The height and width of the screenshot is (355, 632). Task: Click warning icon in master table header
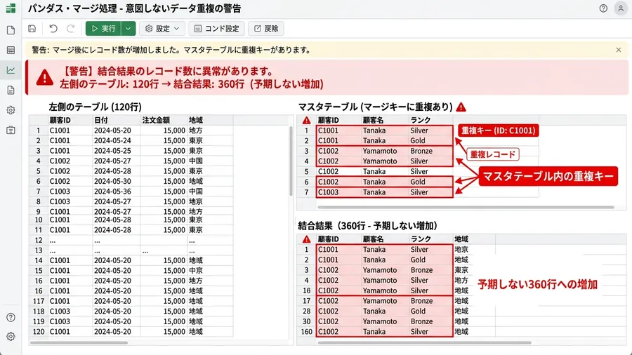click(x=307, y=120)
